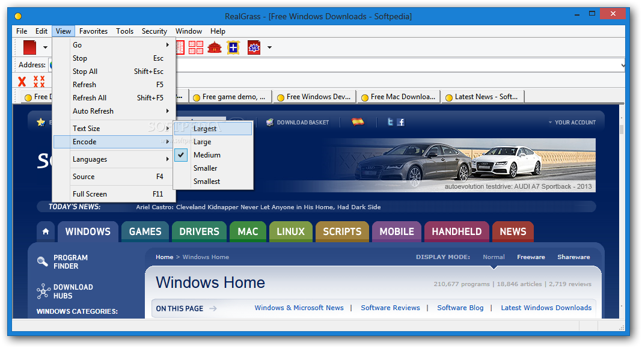
Task: Expand the Text Size submenu
Action: click(114, 129)
